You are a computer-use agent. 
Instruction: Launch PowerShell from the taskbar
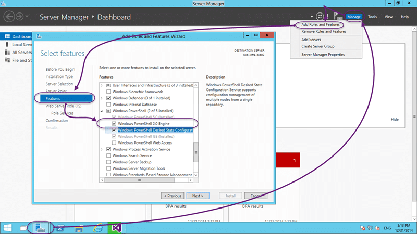click(60, 228)
